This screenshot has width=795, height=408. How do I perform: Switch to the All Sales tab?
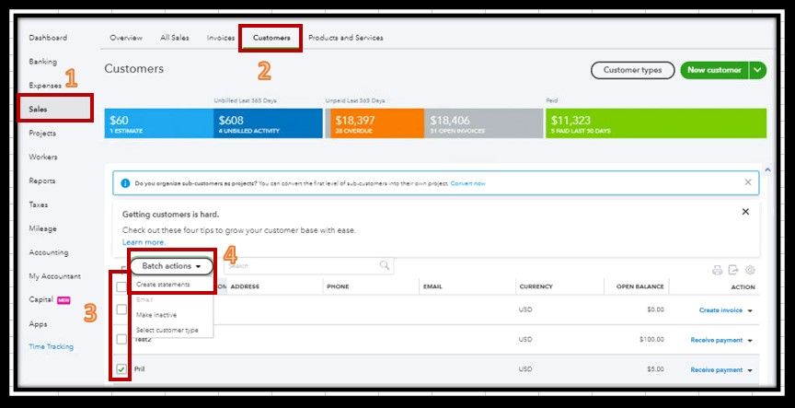(x=175, y=38)
